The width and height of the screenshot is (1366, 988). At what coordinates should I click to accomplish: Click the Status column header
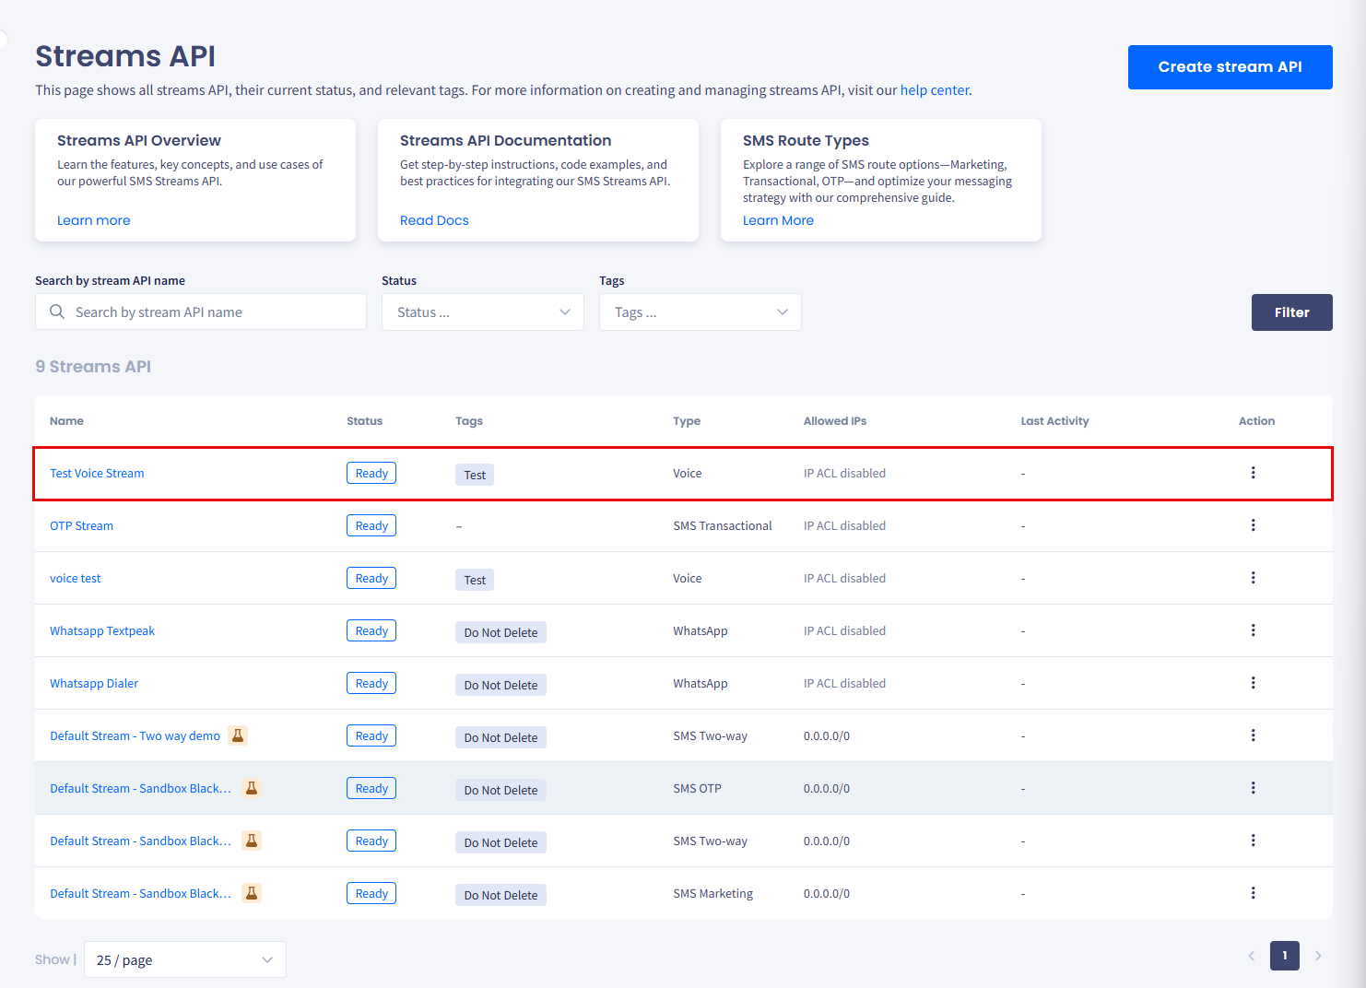point(364,421)
